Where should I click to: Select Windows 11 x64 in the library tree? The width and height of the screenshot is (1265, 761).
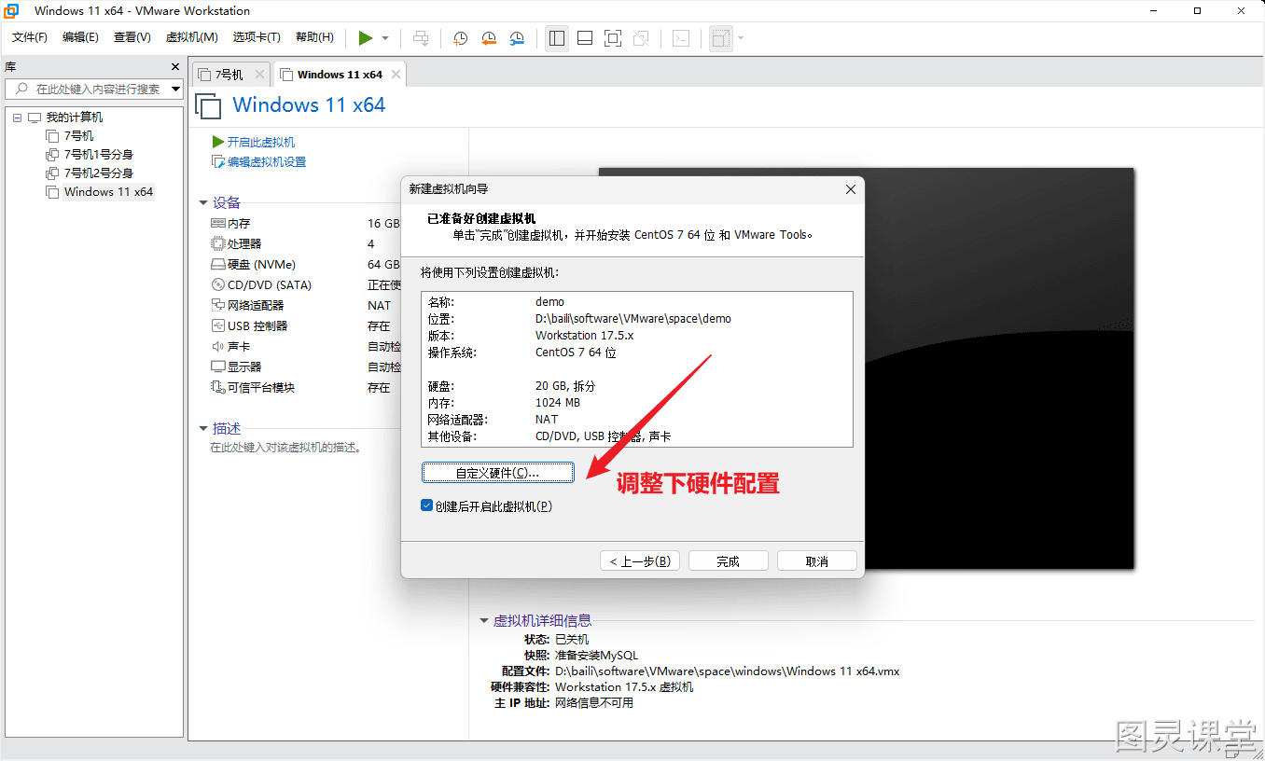tap(108, 192)
